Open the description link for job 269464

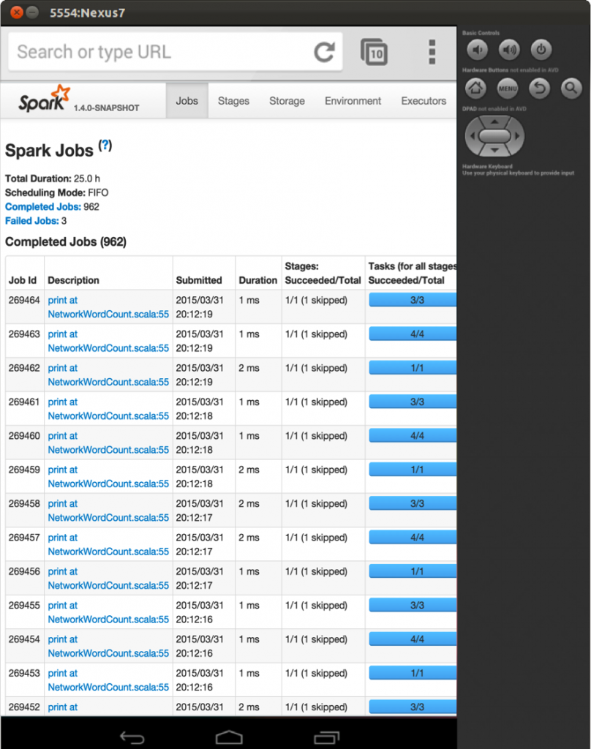click(x=108, y=307)
